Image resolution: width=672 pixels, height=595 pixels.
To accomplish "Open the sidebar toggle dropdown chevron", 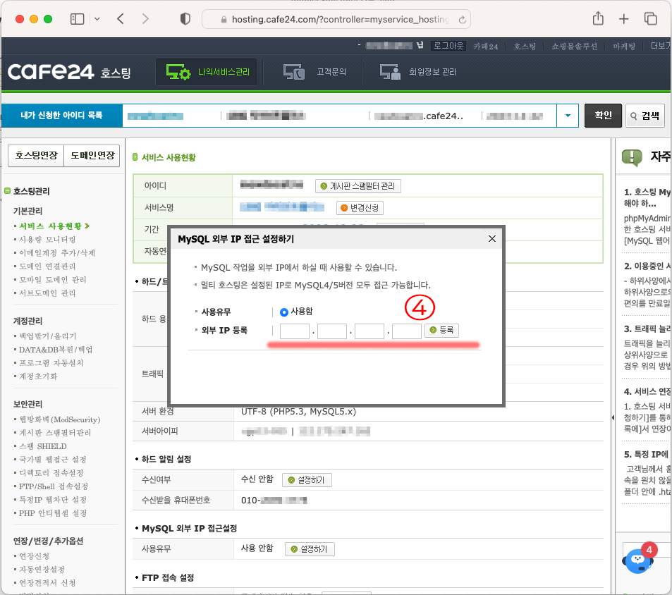I will pos(97,19).
